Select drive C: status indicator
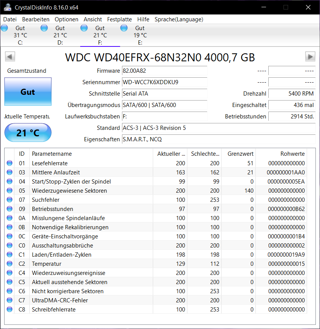The height and width of the screenshot is (329, 320). 5,28
